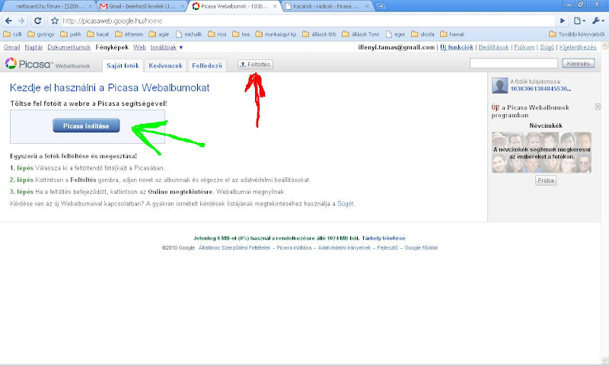Open the tea bookmark folder
The image size is (609, 366).
pos(241,34)
